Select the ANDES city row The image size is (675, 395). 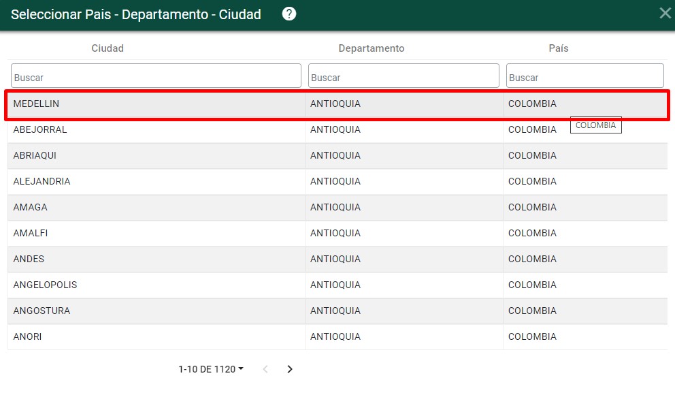click(x=29, y=259)
